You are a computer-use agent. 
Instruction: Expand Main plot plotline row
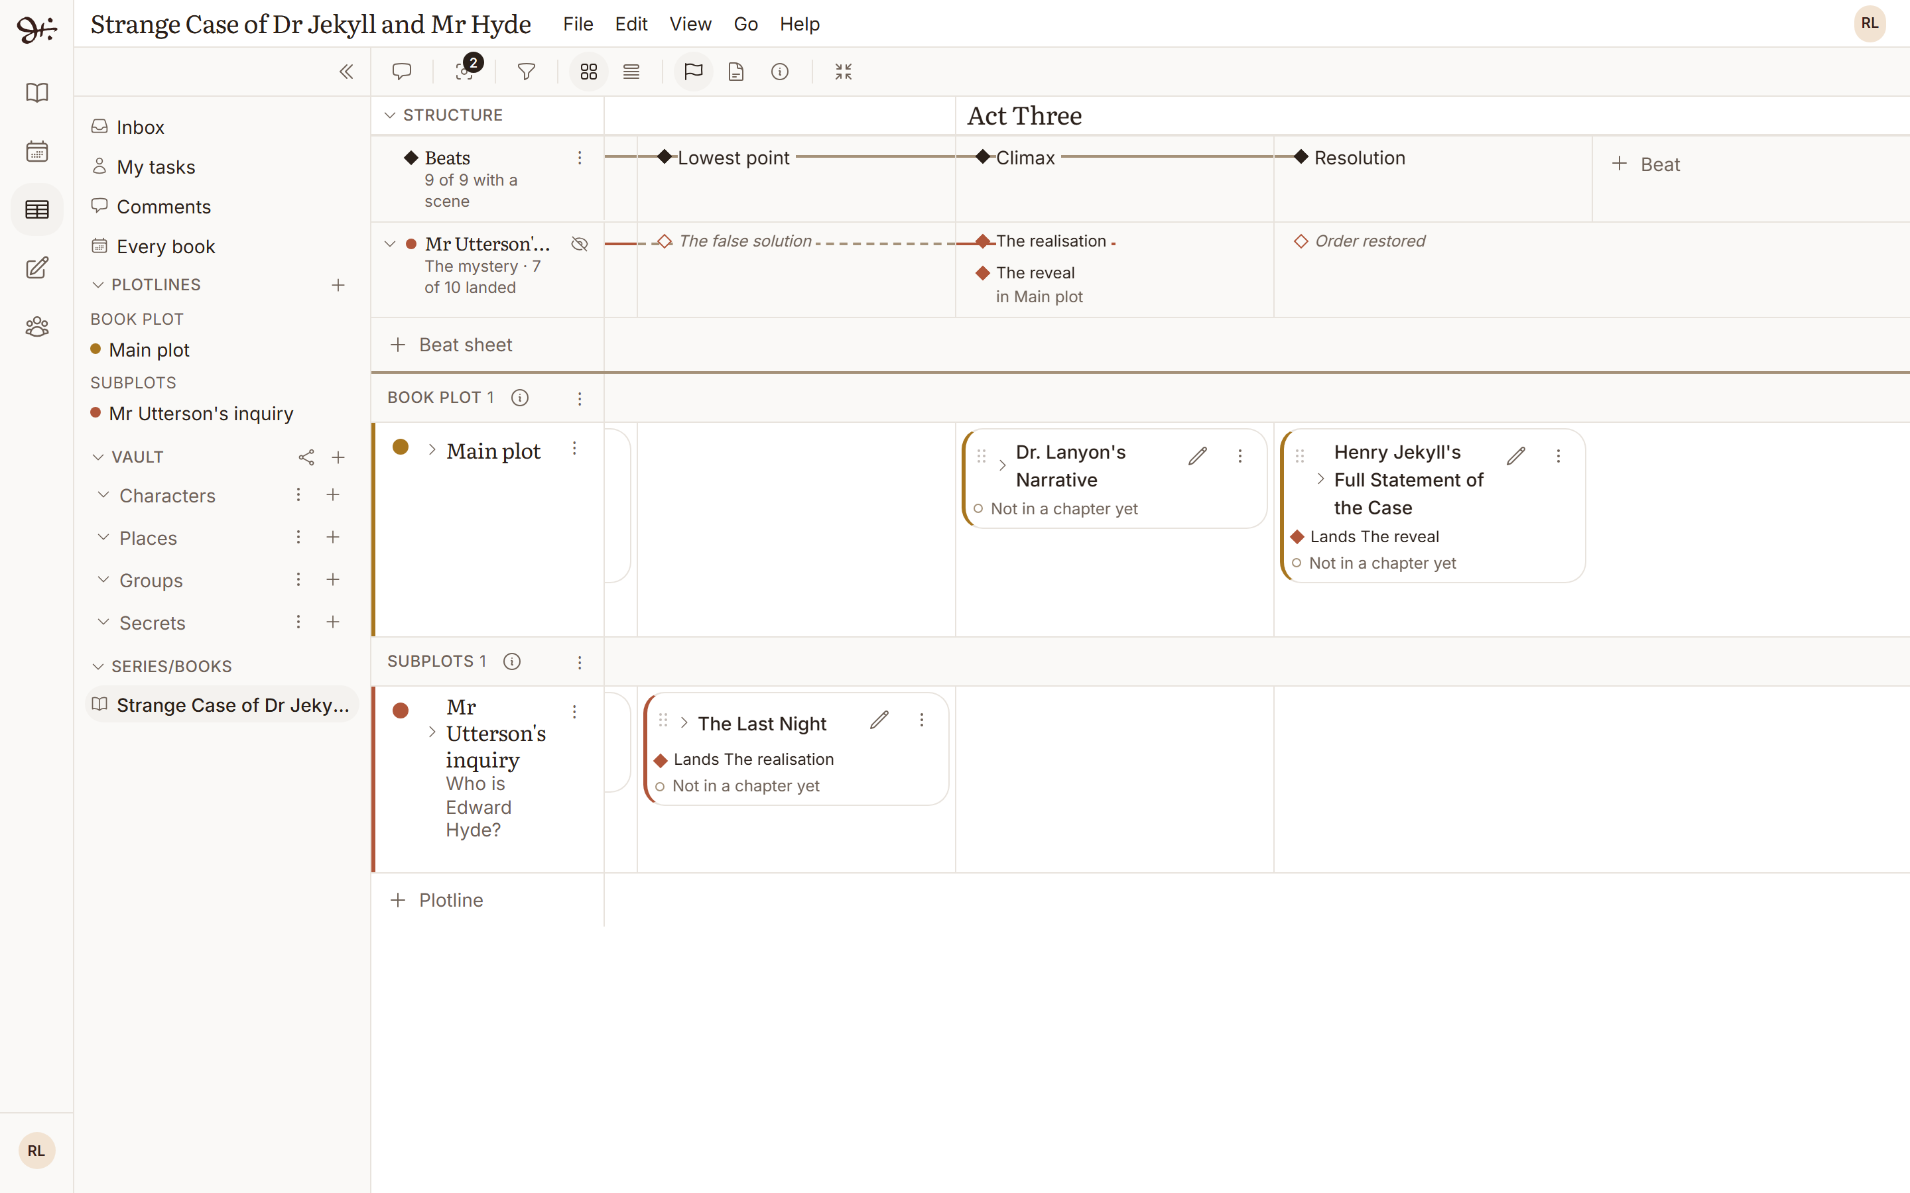(x=432, y=450)
